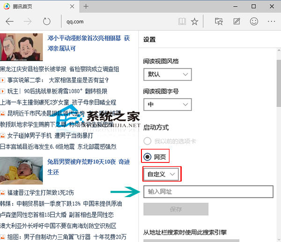Open a new tab plus button

pyautogui.click(x=86, y=7)
